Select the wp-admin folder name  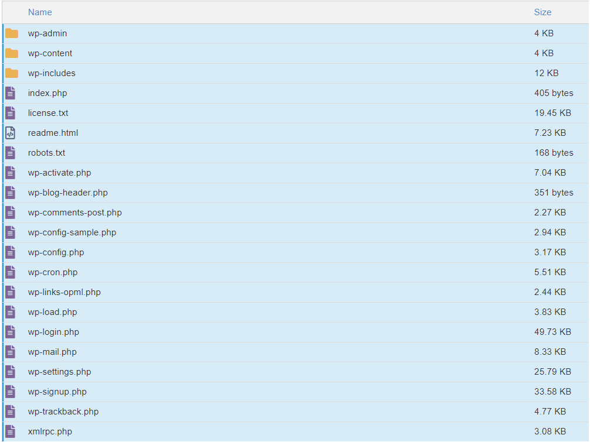48,33
